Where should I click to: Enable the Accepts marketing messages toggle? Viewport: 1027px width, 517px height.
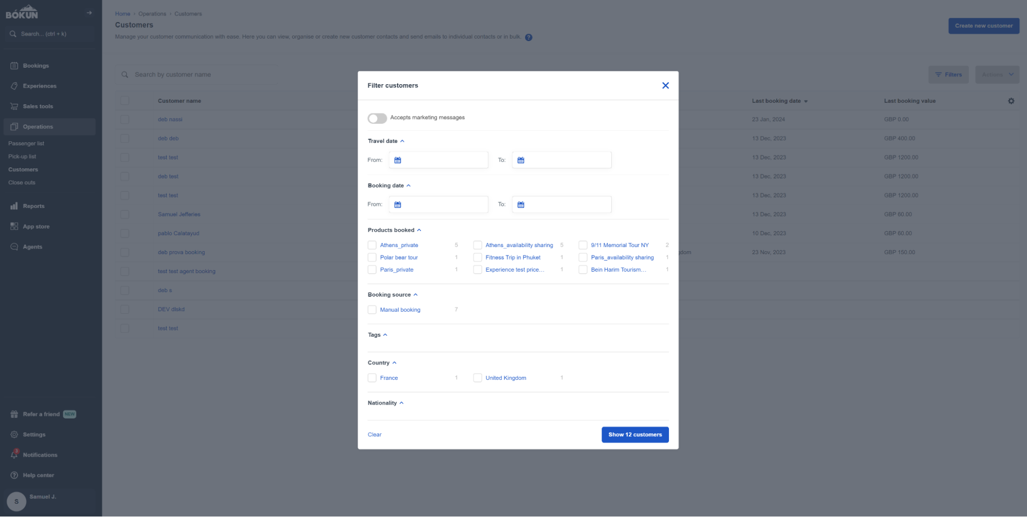tap(377, 118)
